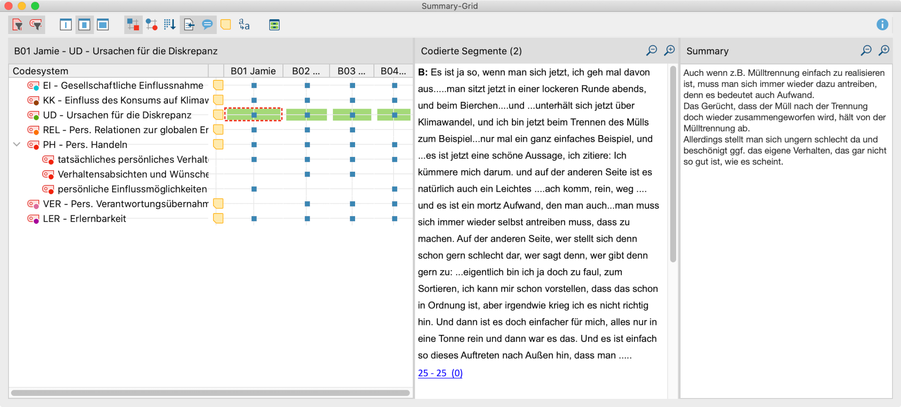
Task: Select EI - Gesellschaftliche Einflussnahme code
Action: 123,85
